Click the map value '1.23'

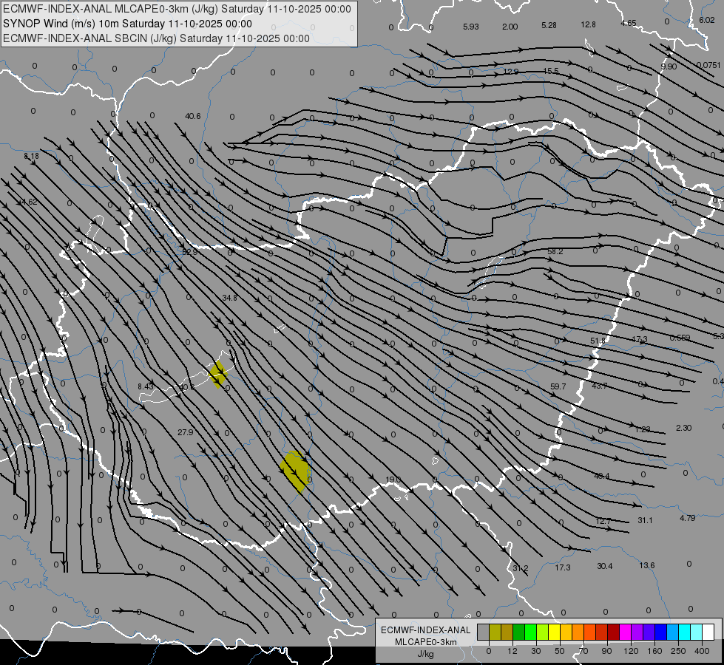click(x=642, y=429)
